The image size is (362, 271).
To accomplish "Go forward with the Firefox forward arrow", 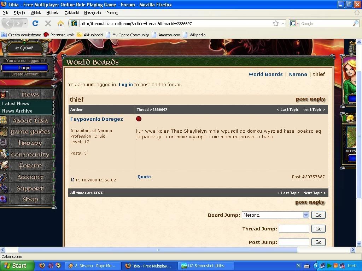I will [x=18, y=23].
